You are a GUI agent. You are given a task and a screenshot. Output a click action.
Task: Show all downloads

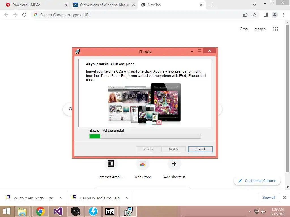pyautogui.click(x=268, y=198)
